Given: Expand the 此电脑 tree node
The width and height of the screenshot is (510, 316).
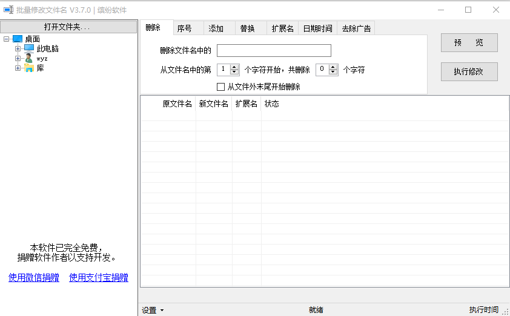Looking at the screenshot, I should click(18, 48).
